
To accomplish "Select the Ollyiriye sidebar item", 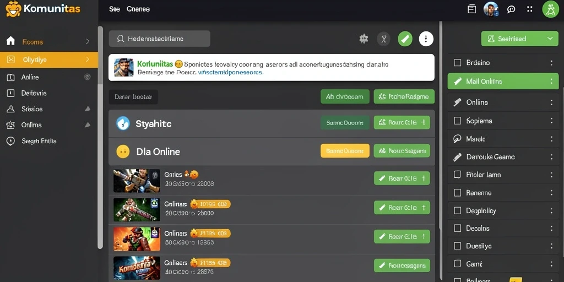I will (x=49, y=59).
